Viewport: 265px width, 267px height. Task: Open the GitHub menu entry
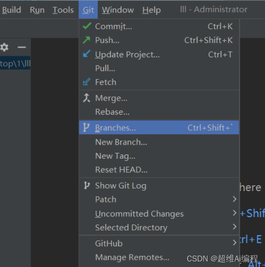tap(159, 243)
